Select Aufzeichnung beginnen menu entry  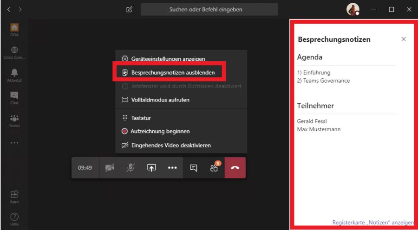click(181, 131)
